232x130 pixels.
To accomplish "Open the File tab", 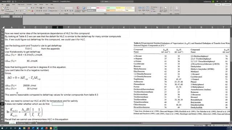I will pyautogui.click(x=3, y=5).
